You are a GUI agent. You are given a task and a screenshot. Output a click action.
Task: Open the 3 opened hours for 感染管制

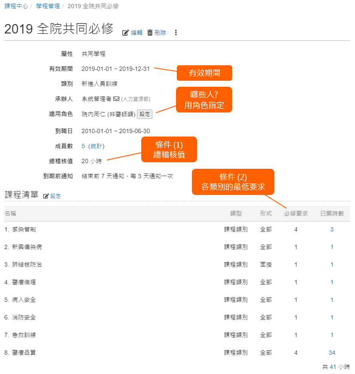(x=332, y=230)
